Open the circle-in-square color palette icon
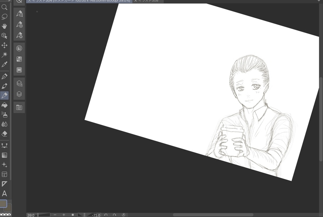 [x=19, y=48]
